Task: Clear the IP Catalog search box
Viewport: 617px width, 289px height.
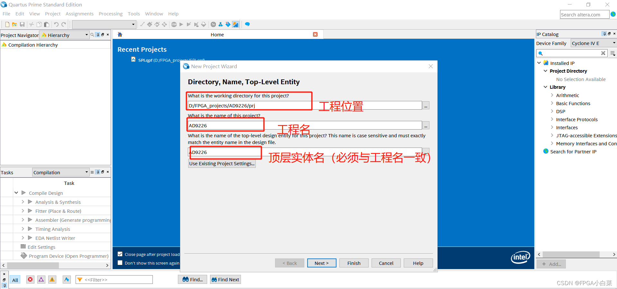Action: click(x=603, y=53)
